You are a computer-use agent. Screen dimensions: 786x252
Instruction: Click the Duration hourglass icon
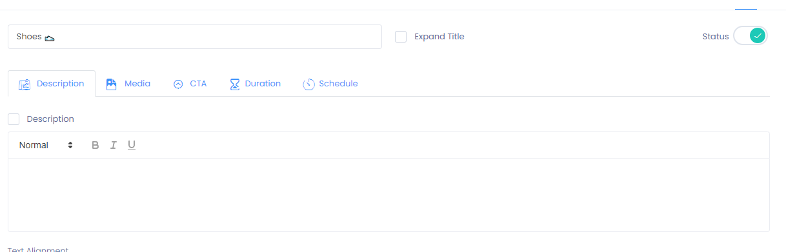point(235,84)
